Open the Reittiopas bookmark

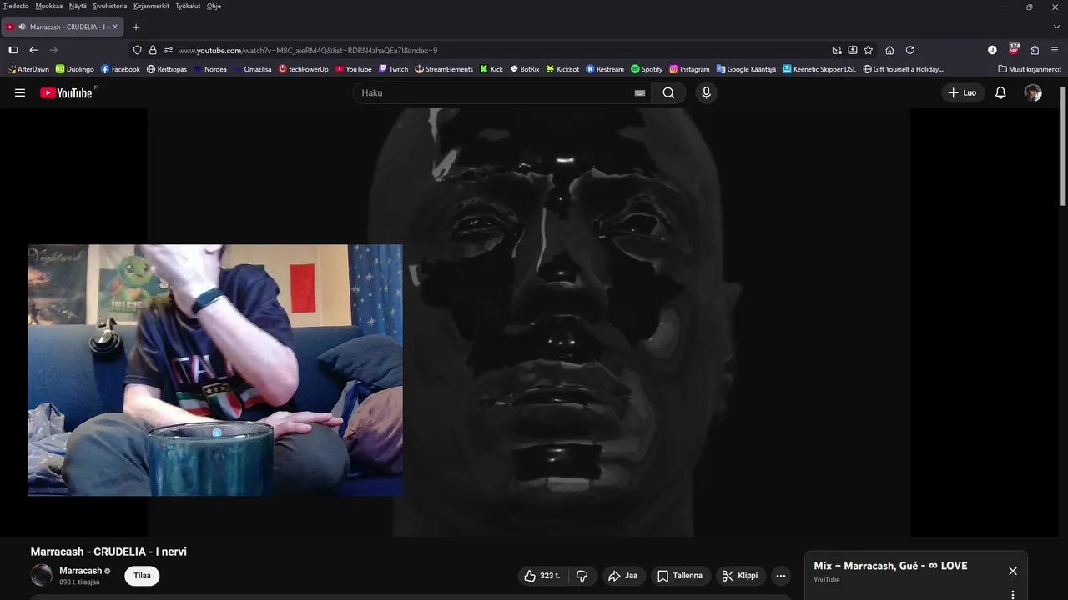pyautogui.click(x=167, y=69)
